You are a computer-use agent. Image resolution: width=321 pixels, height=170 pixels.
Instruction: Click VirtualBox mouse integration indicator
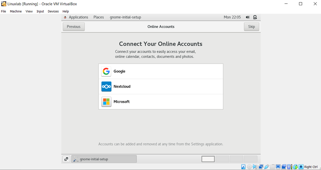[x=295, y=167]
